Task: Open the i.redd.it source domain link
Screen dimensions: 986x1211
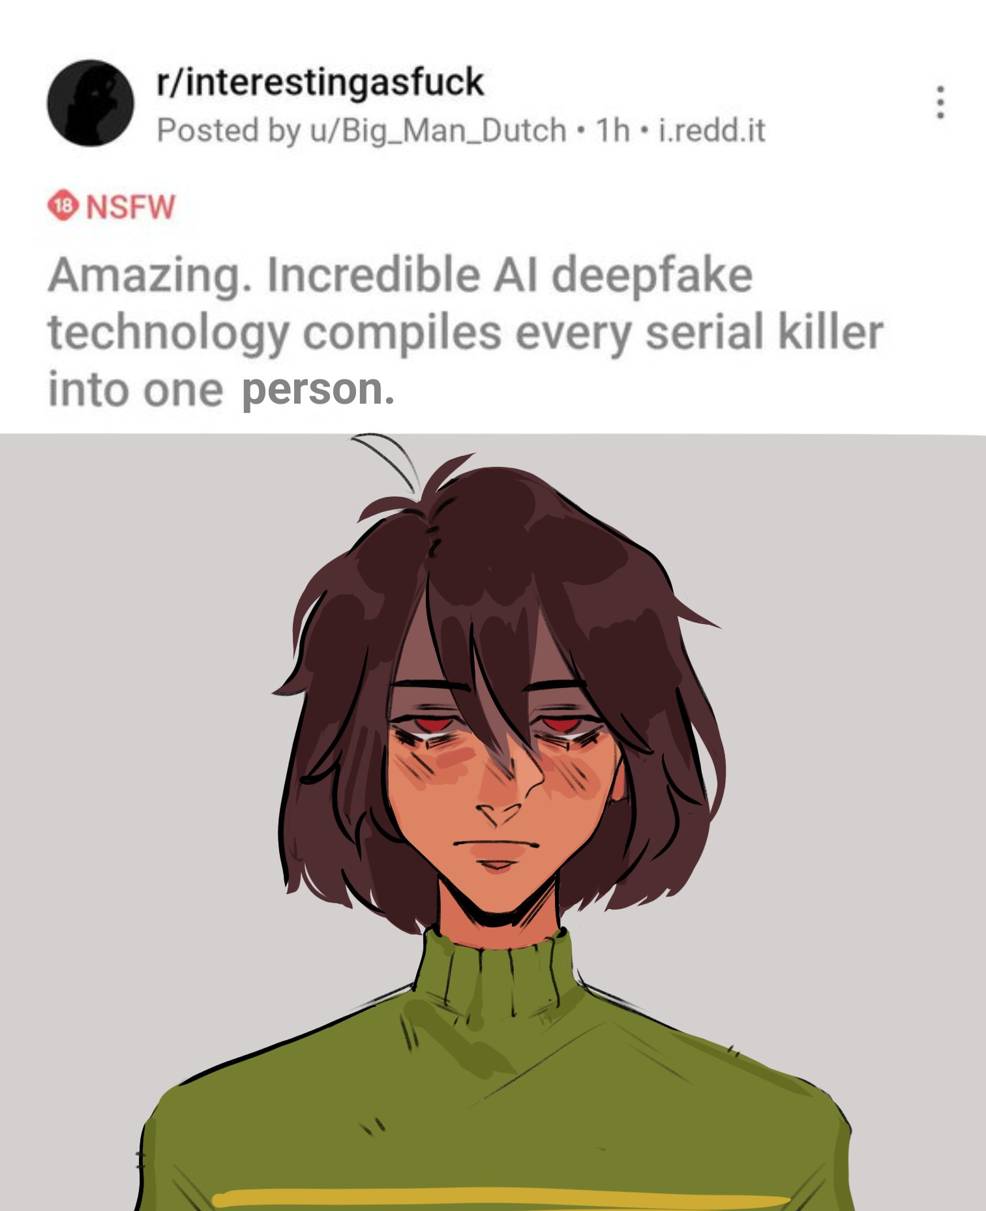Action: [712, 130]
